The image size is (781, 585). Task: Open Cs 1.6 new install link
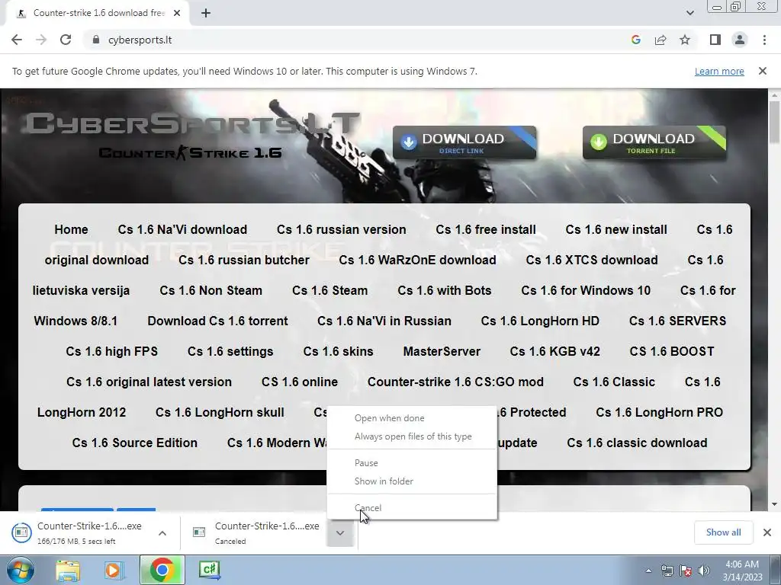[x=616, y=229]
